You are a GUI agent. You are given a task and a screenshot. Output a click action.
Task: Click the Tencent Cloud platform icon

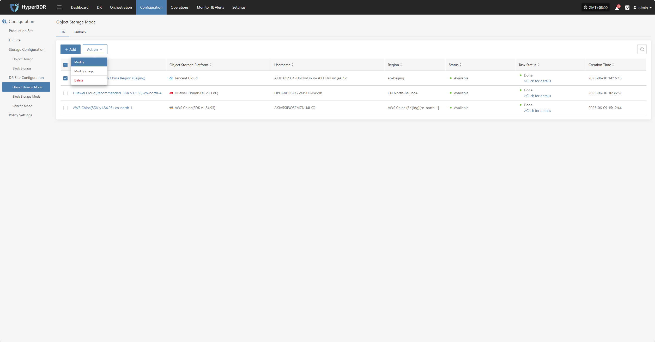(x=171, y=78)
